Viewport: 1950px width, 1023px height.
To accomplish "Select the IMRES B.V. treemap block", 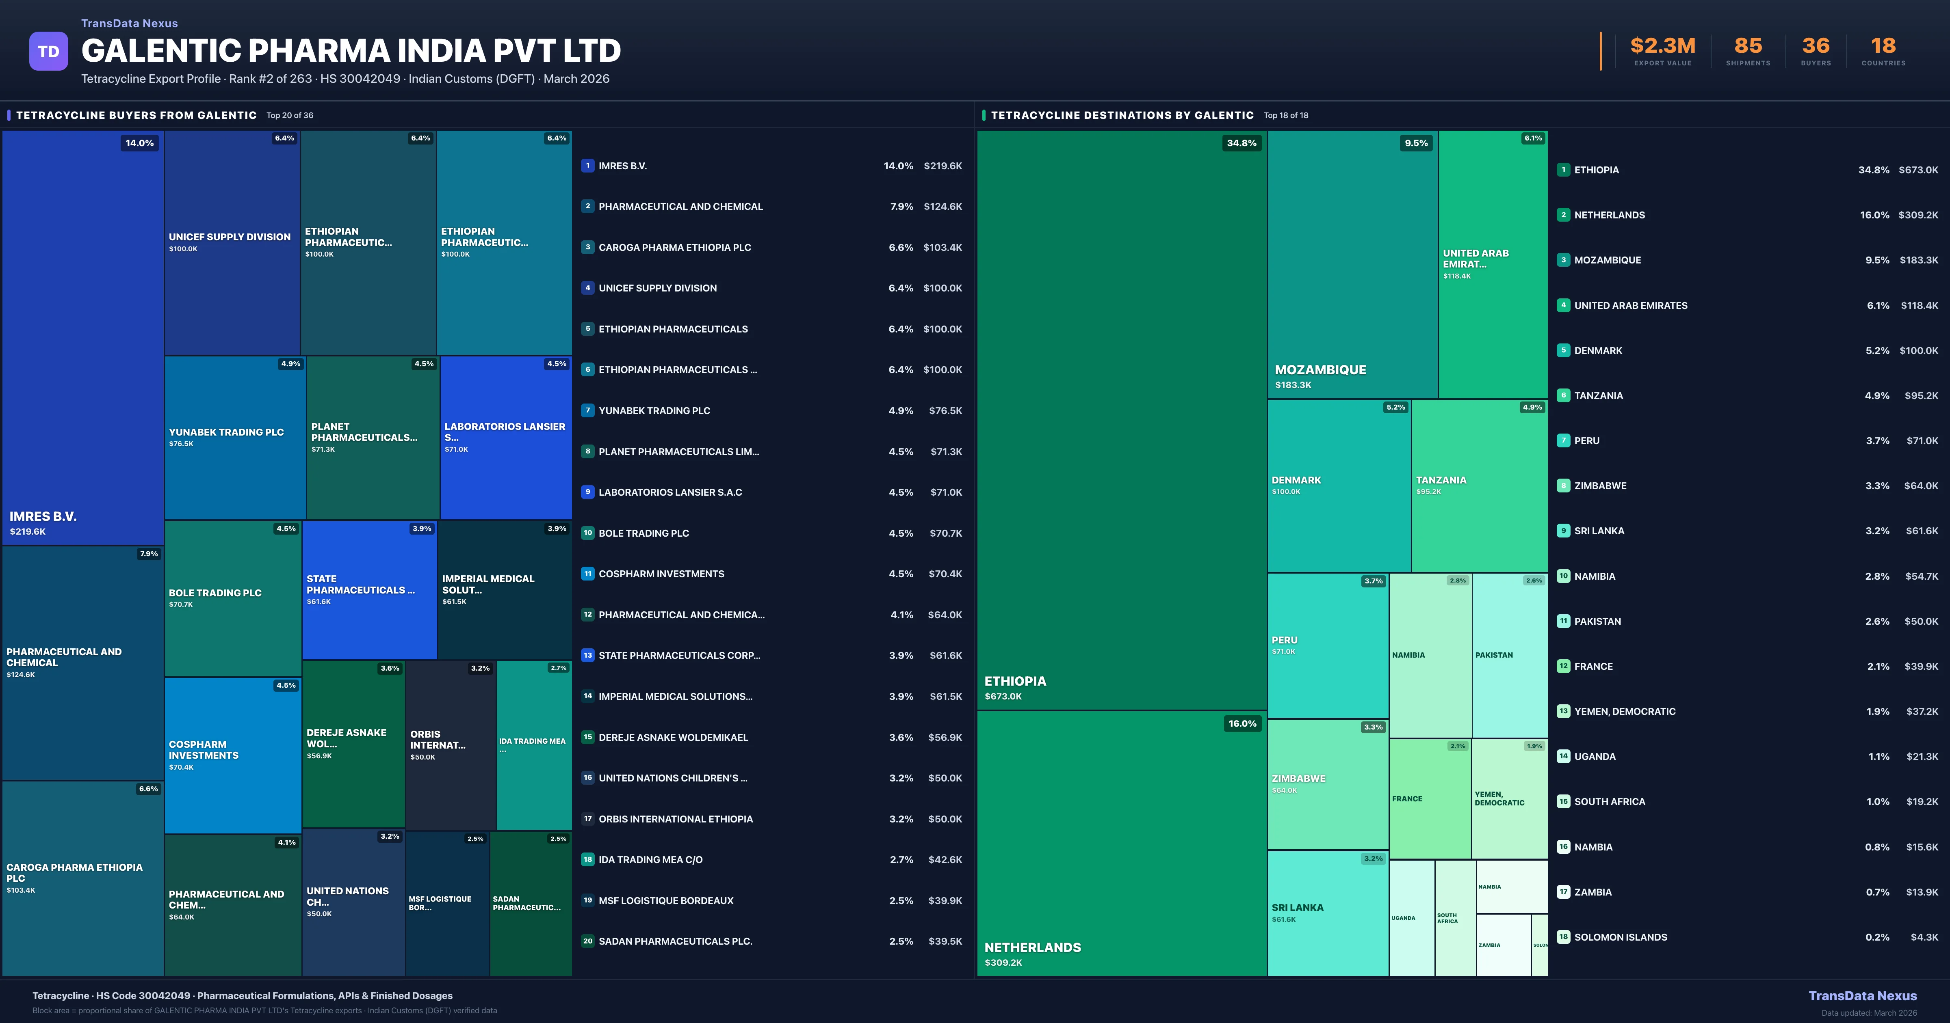I will [82, 337].
